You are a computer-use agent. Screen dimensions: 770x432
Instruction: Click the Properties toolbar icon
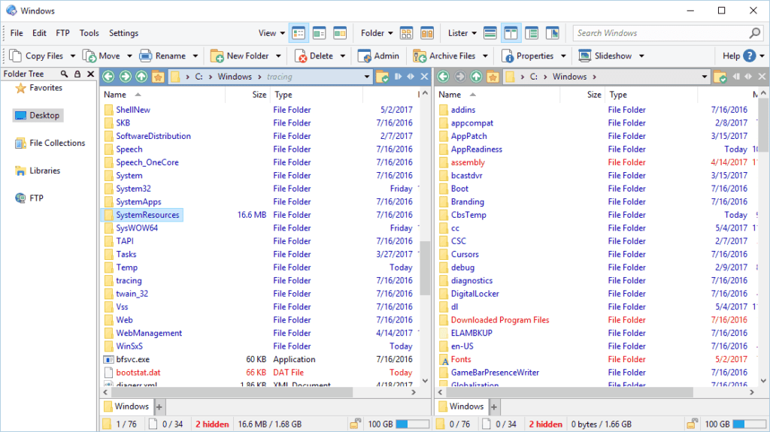click(508, 56)
